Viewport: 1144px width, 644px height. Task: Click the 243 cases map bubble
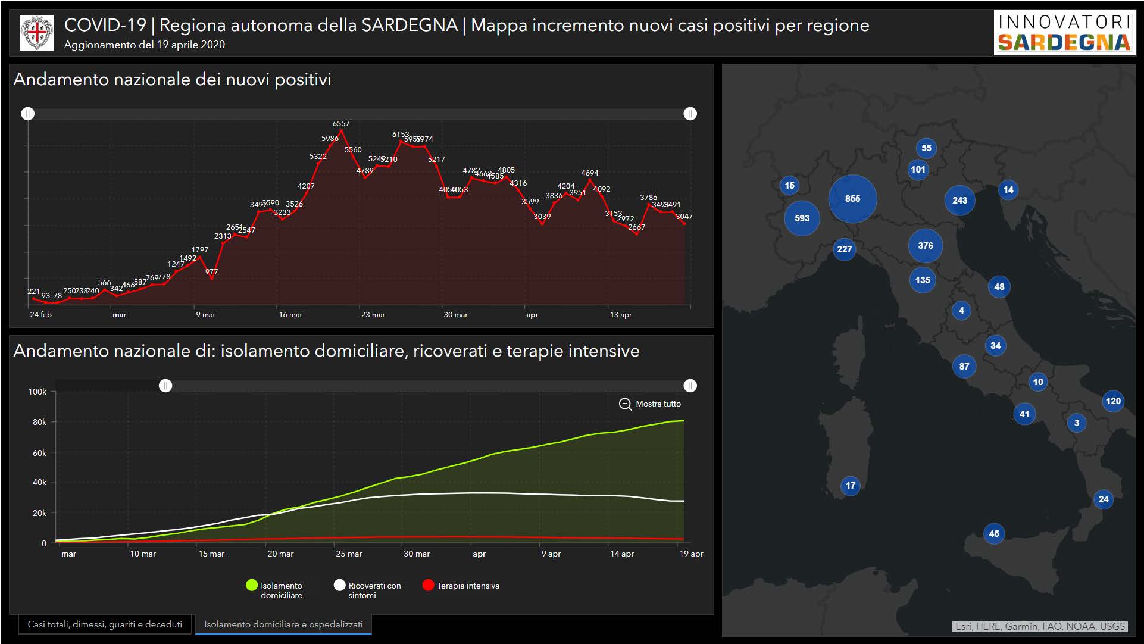(959, 201)
